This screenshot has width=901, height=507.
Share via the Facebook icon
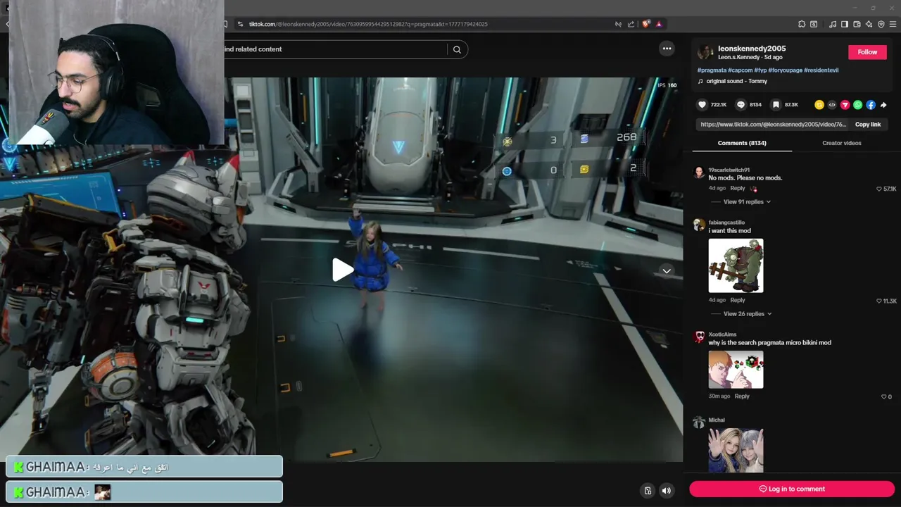871,105
